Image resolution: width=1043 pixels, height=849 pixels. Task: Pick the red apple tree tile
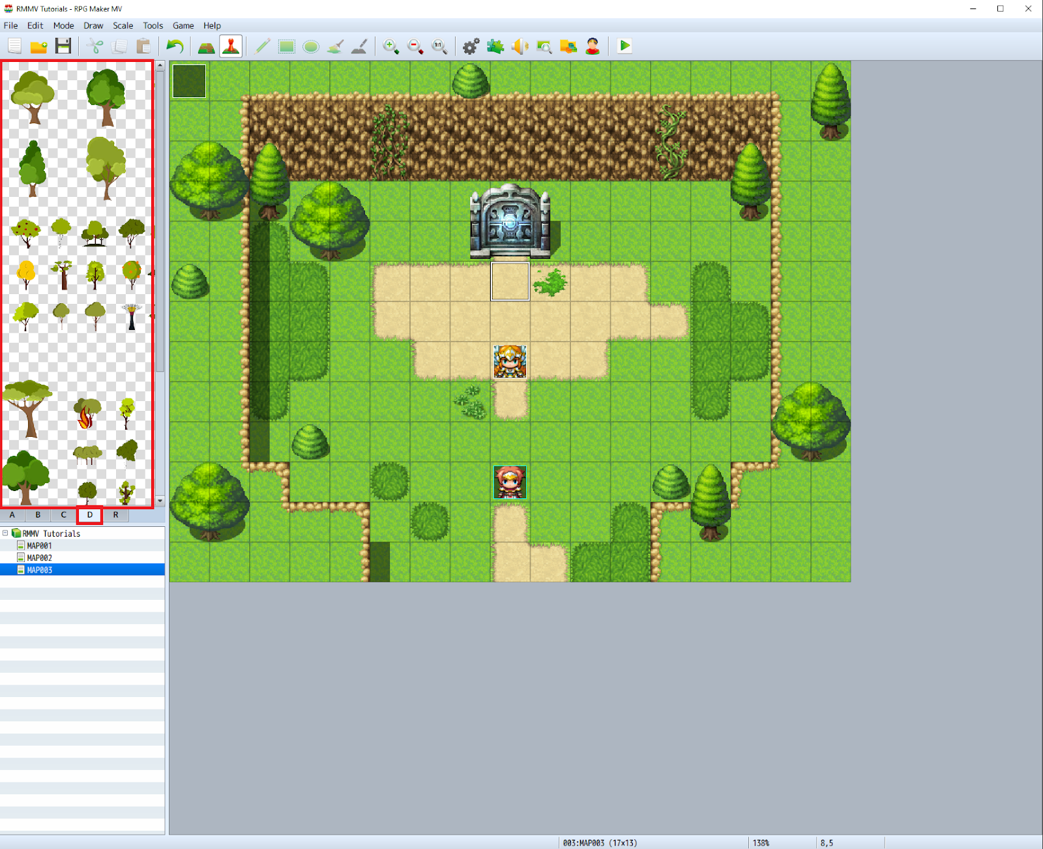[25, 233]
